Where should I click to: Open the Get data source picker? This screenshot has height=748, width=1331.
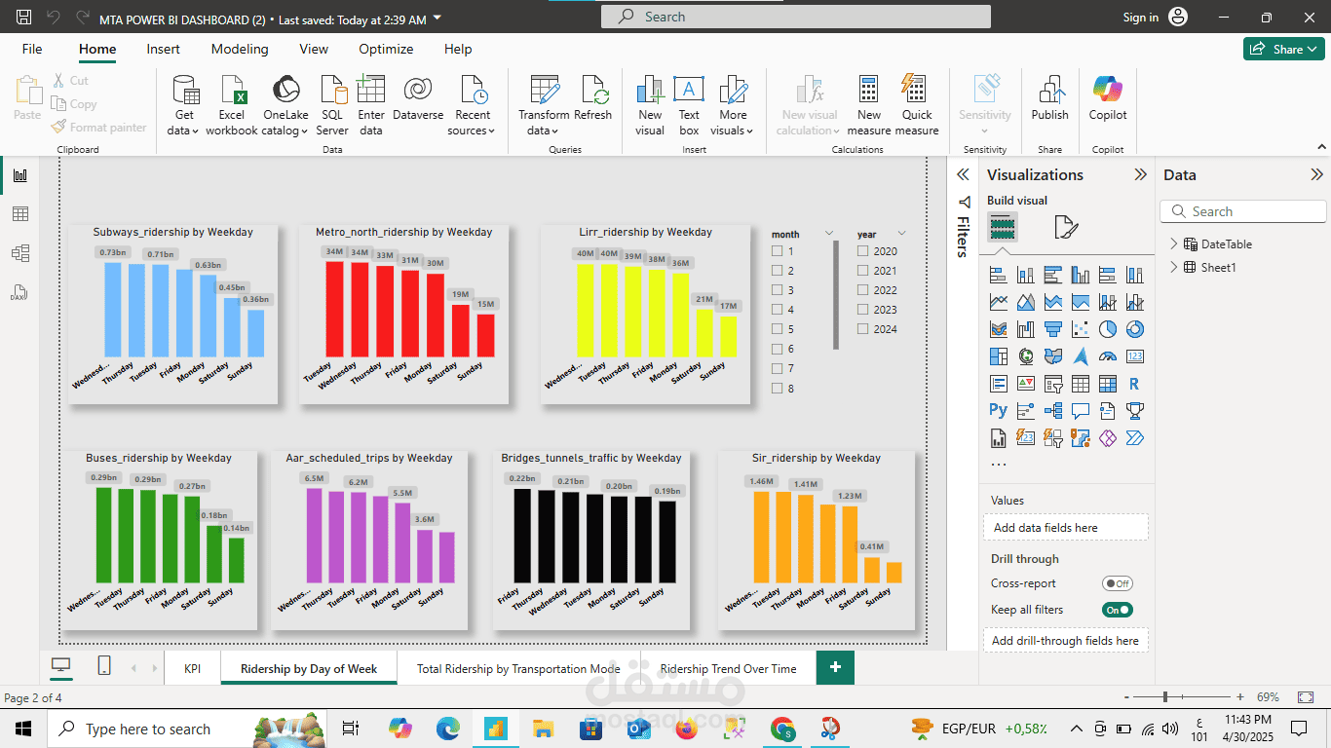point(183,105)
